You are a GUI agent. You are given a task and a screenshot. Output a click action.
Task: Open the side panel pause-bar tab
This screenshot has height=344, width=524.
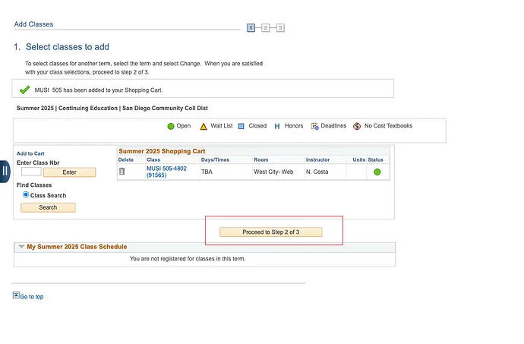tap(5, 171)
